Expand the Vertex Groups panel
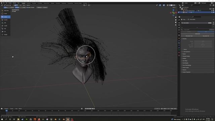 click(186, 68)
